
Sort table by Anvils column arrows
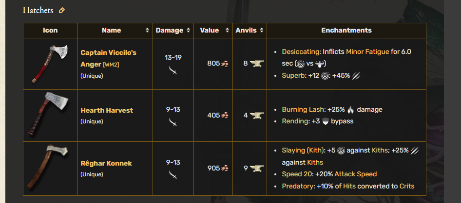click(x=261, y=30)
